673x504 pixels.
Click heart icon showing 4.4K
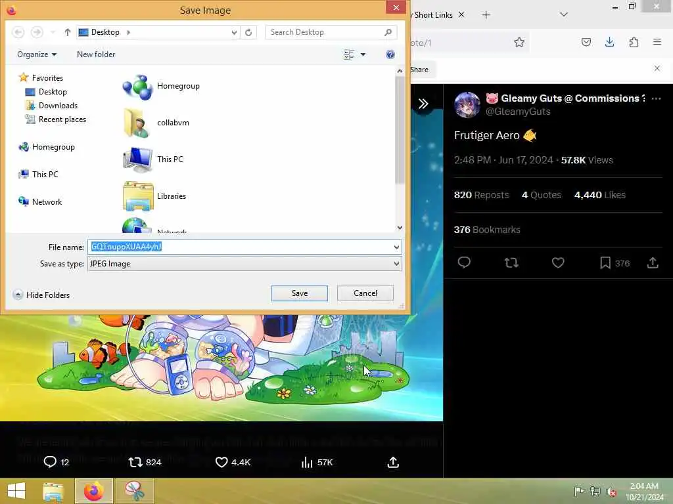click(x=221, y=462)
